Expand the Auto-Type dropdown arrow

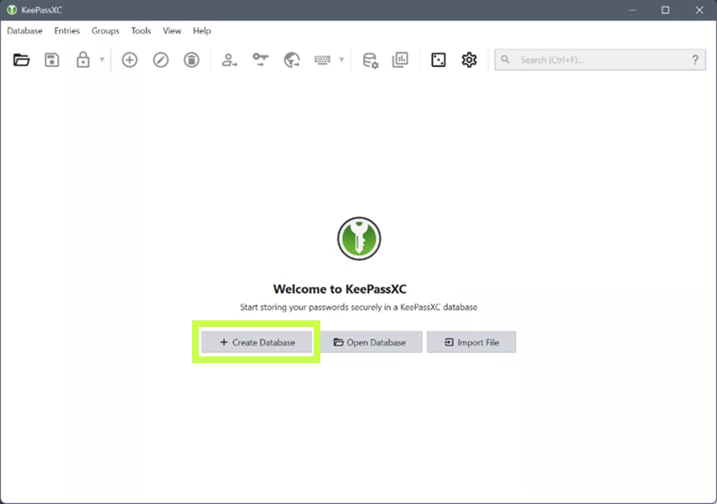[341, 60]
